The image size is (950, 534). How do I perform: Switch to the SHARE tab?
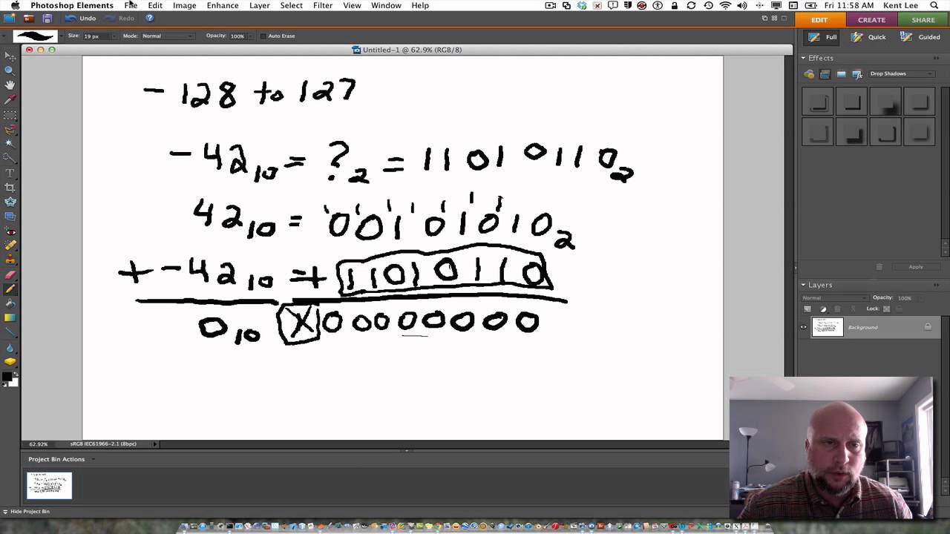pyautogui.click(x=923, y=20)
